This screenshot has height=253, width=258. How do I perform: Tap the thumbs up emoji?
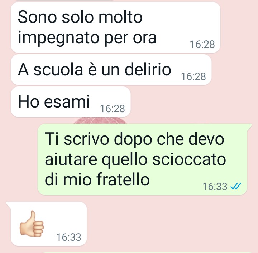tap(32, 224)
